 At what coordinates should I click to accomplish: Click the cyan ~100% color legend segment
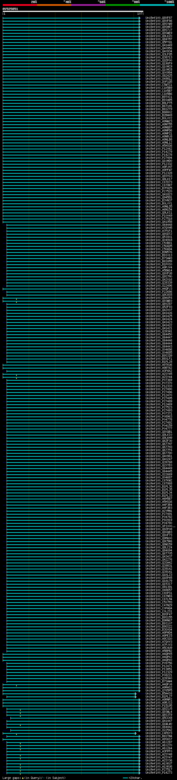157,5
